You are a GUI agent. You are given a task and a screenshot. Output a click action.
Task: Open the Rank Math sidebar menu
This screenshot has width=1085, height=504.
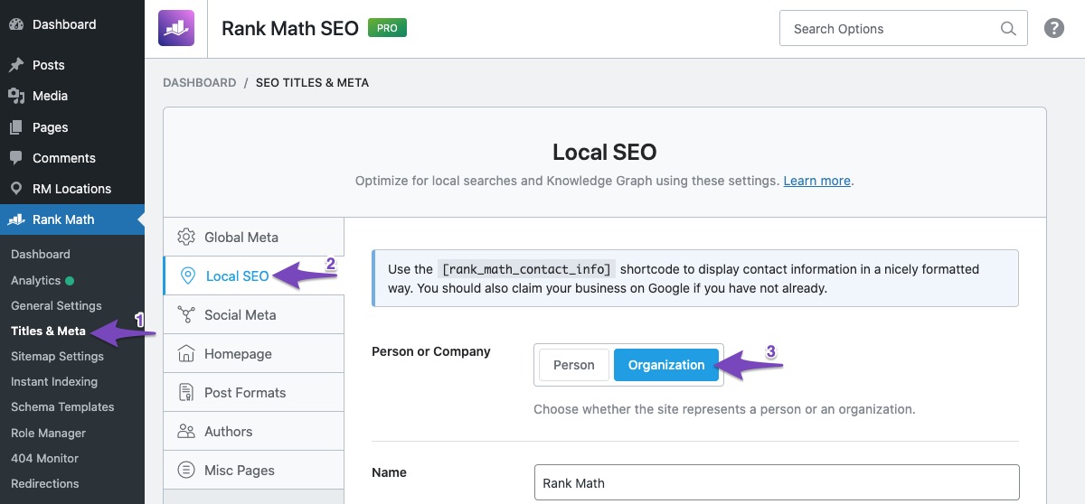click(72, 219)
